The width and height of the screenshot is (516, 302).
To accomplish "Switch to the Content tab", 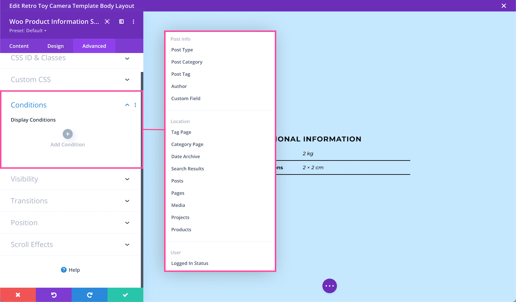I will (19, 46).
